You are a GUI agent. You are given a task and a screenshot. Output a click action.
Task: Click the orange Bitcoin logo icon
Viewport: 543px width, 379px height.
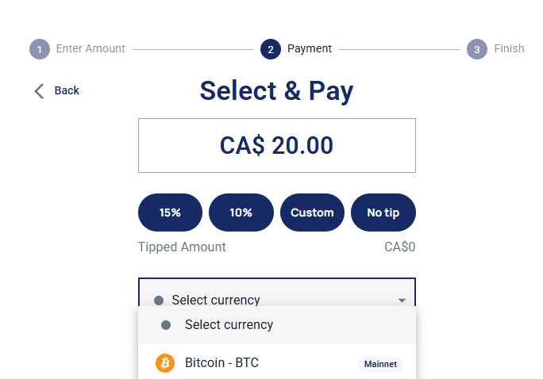tap(165, 363)
